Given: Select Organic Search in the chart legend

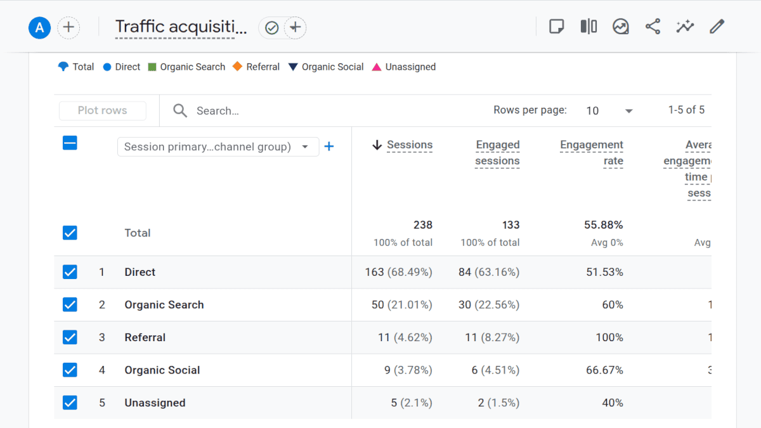Looking at the screenshot, I should coord(186,67).
